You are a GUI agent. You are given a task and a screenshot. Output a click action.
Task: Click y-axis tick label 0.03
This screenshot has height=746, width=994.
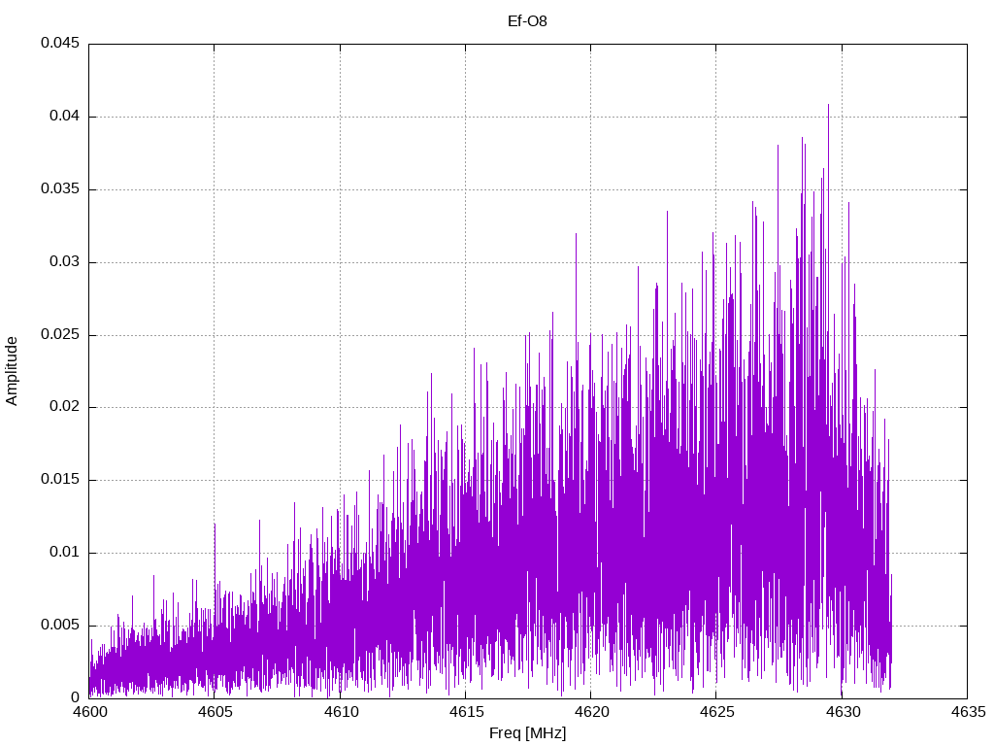tap(65, 262)
